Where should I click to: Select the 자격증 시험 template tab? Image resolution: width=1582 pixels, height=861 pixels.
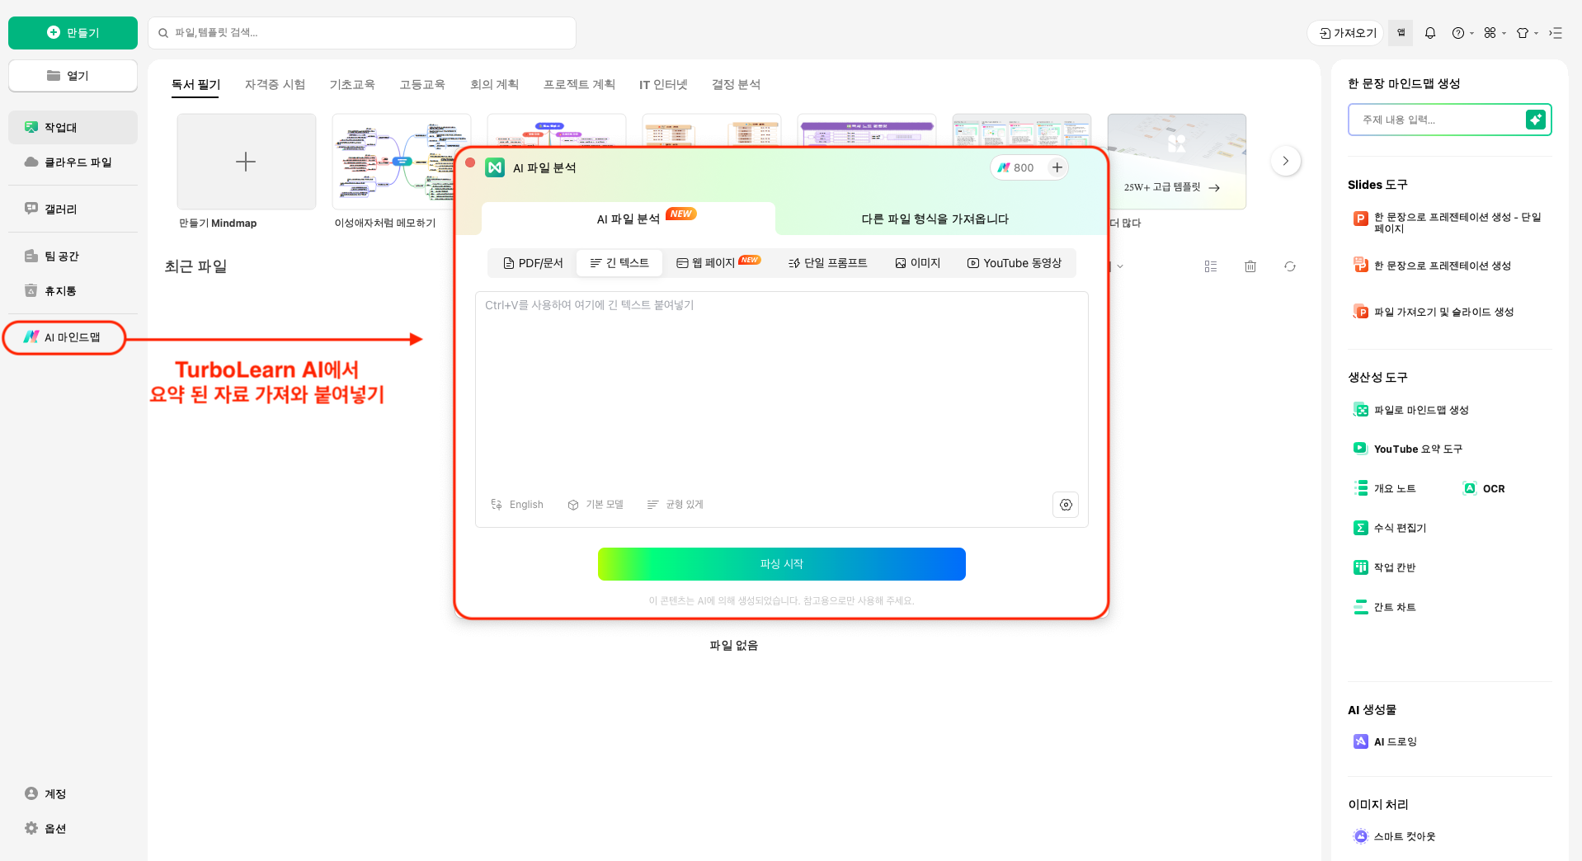(275, 84)
